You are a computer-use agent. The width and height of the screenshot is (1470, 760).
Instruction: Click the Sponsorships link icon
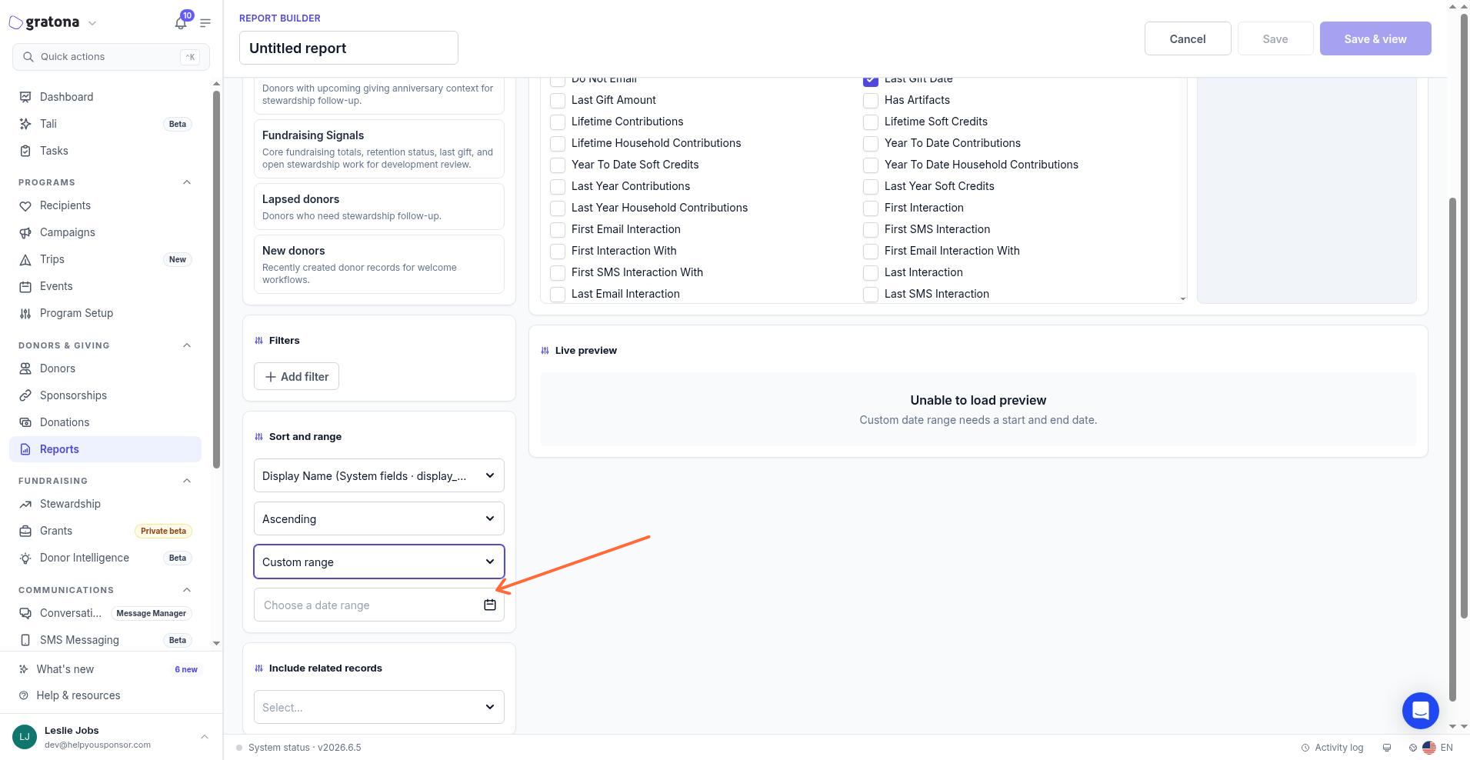coord(25,395)
